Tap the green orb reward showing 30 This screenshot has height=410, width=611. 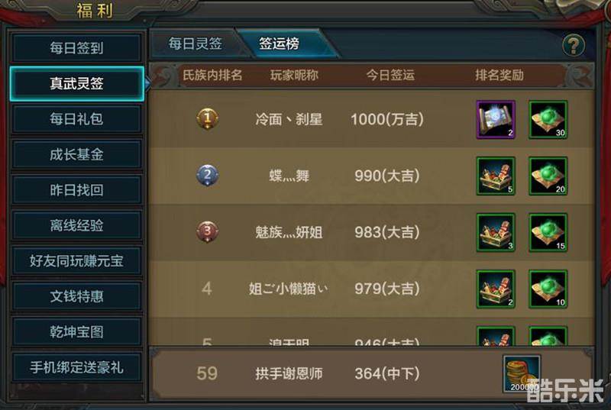(548, 120)
